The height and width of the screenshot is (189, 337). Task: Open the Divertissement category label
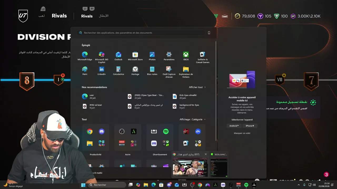[x=160, y=155]
